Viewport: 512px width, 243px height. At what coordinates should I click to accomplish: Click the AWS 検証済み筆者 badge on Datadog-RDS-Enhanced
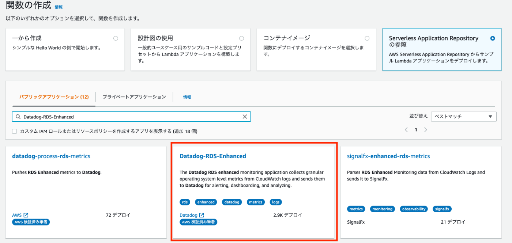(198, 222)
